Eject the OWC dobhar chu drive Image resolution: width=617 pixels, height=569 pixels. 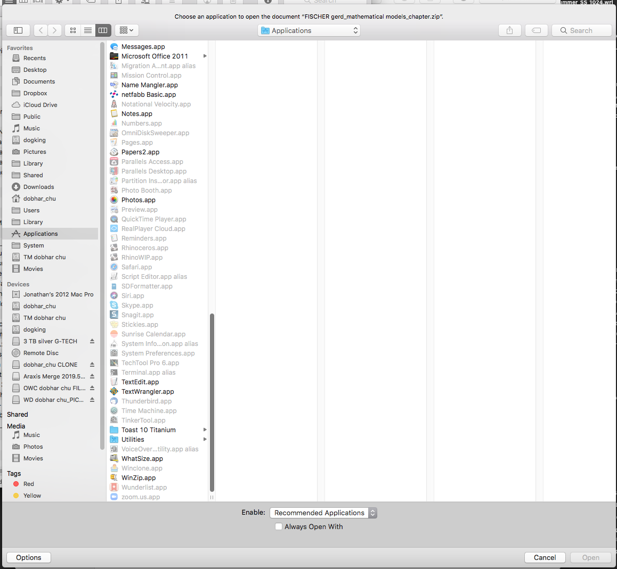92,388
